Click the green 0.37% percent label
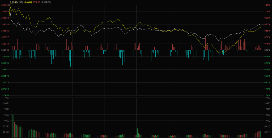Viewport: 272px width, 138px height. click(x=267, y=63)
